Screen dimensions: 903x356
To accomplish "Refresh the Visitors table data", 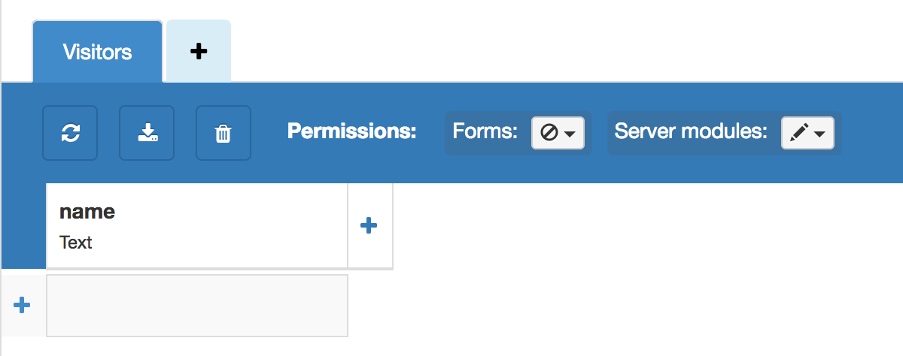I will 70,133.
